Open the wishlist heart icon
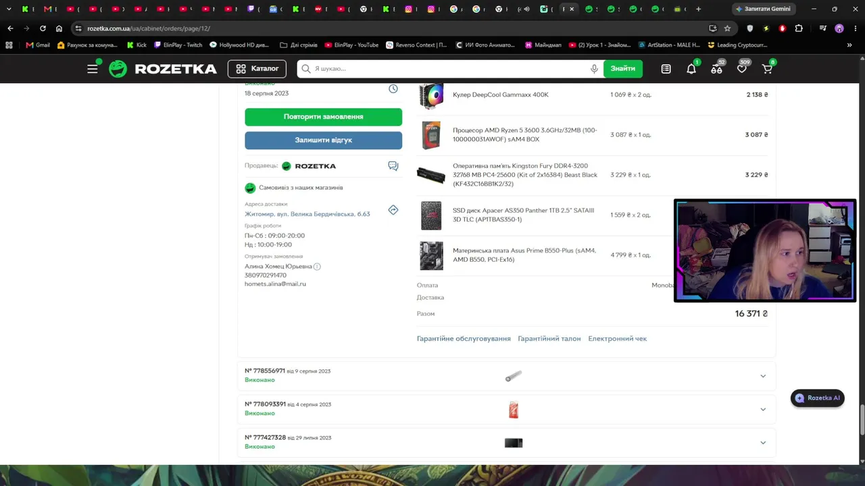This screenshot has width=865, height=486. (x=741, y=69)
